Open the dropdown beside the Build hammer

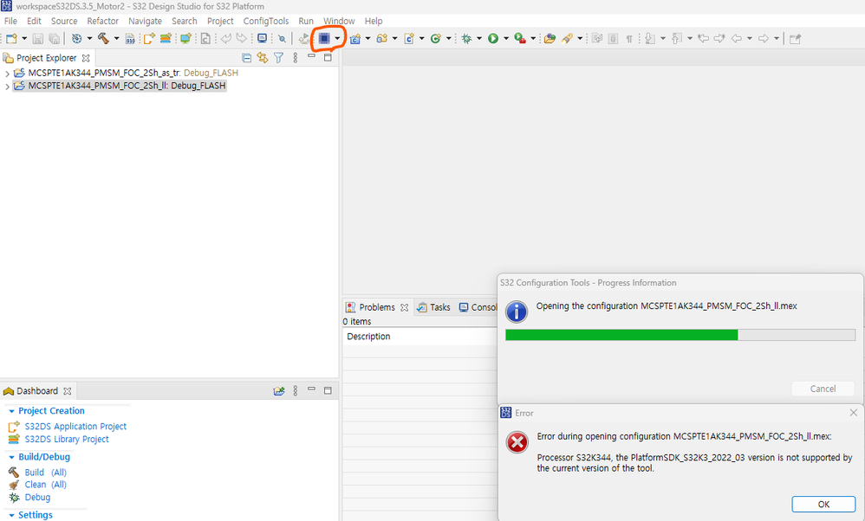(116, 39)
